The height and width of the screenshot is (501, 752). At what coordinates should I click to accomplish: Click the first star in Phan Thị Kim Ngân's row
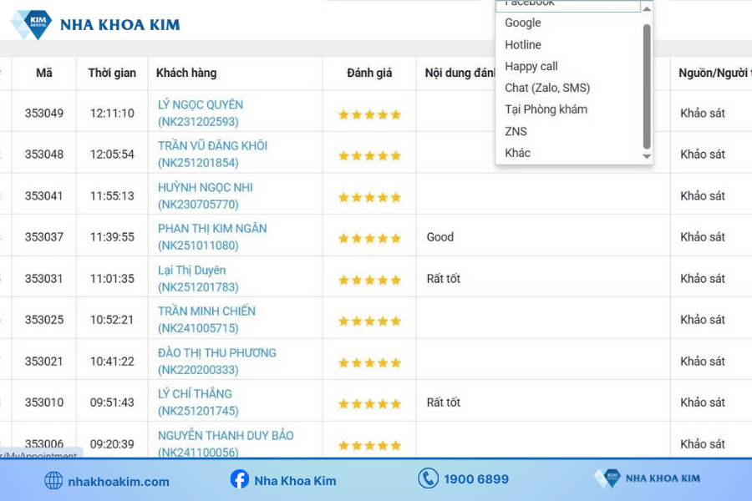pyautogui.click(x=342, y=237)
